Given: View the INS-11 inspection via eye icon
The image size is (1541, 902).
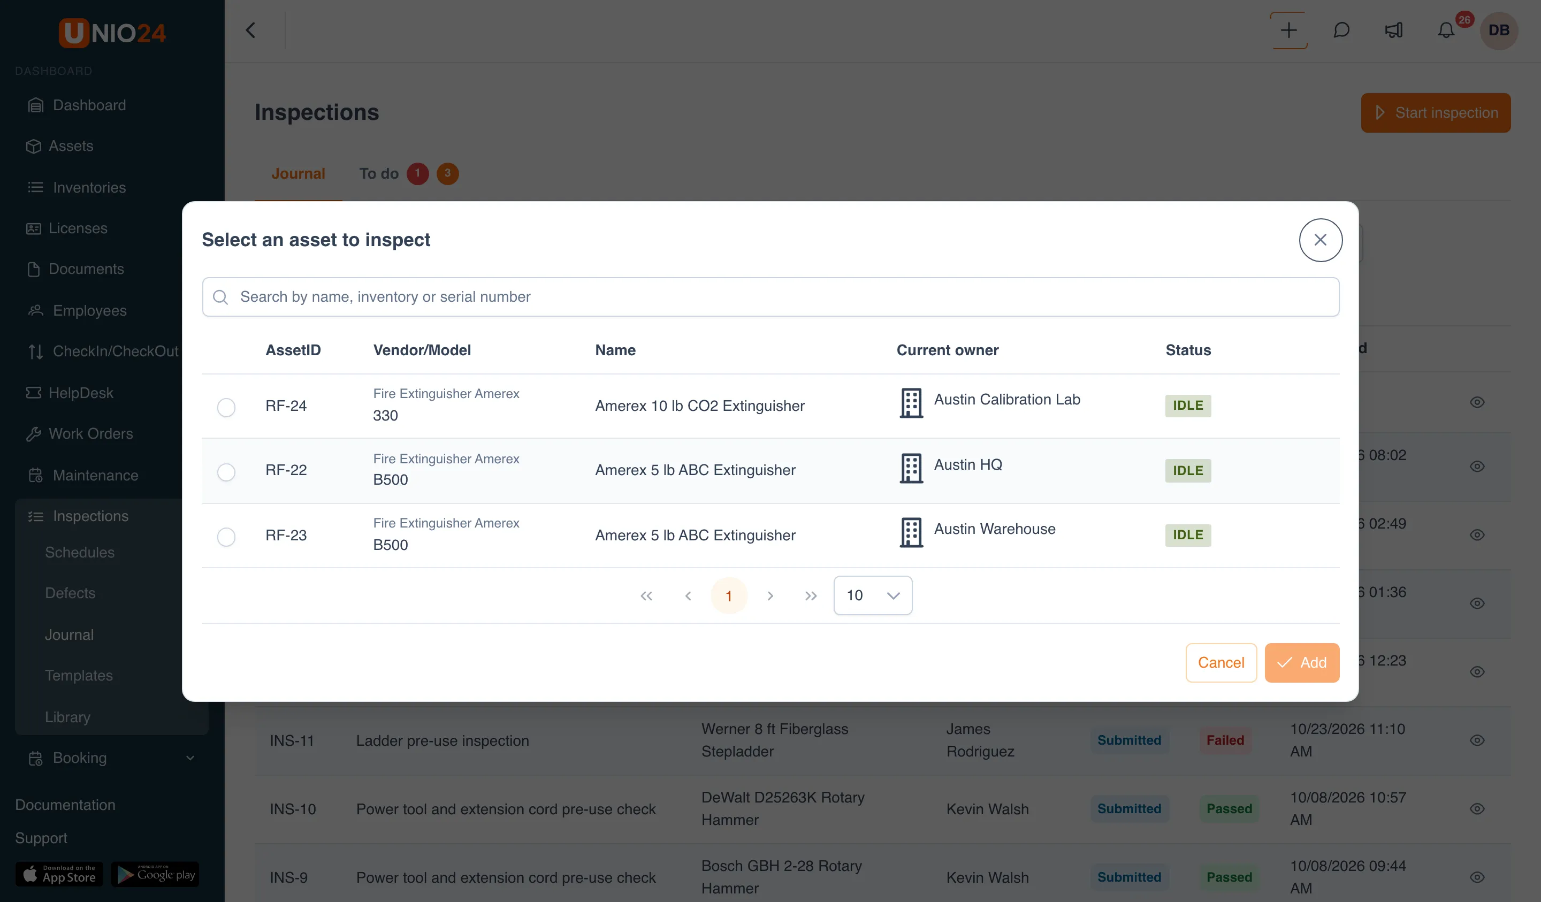Looking at the screenshot, I should click(1477, 740).
